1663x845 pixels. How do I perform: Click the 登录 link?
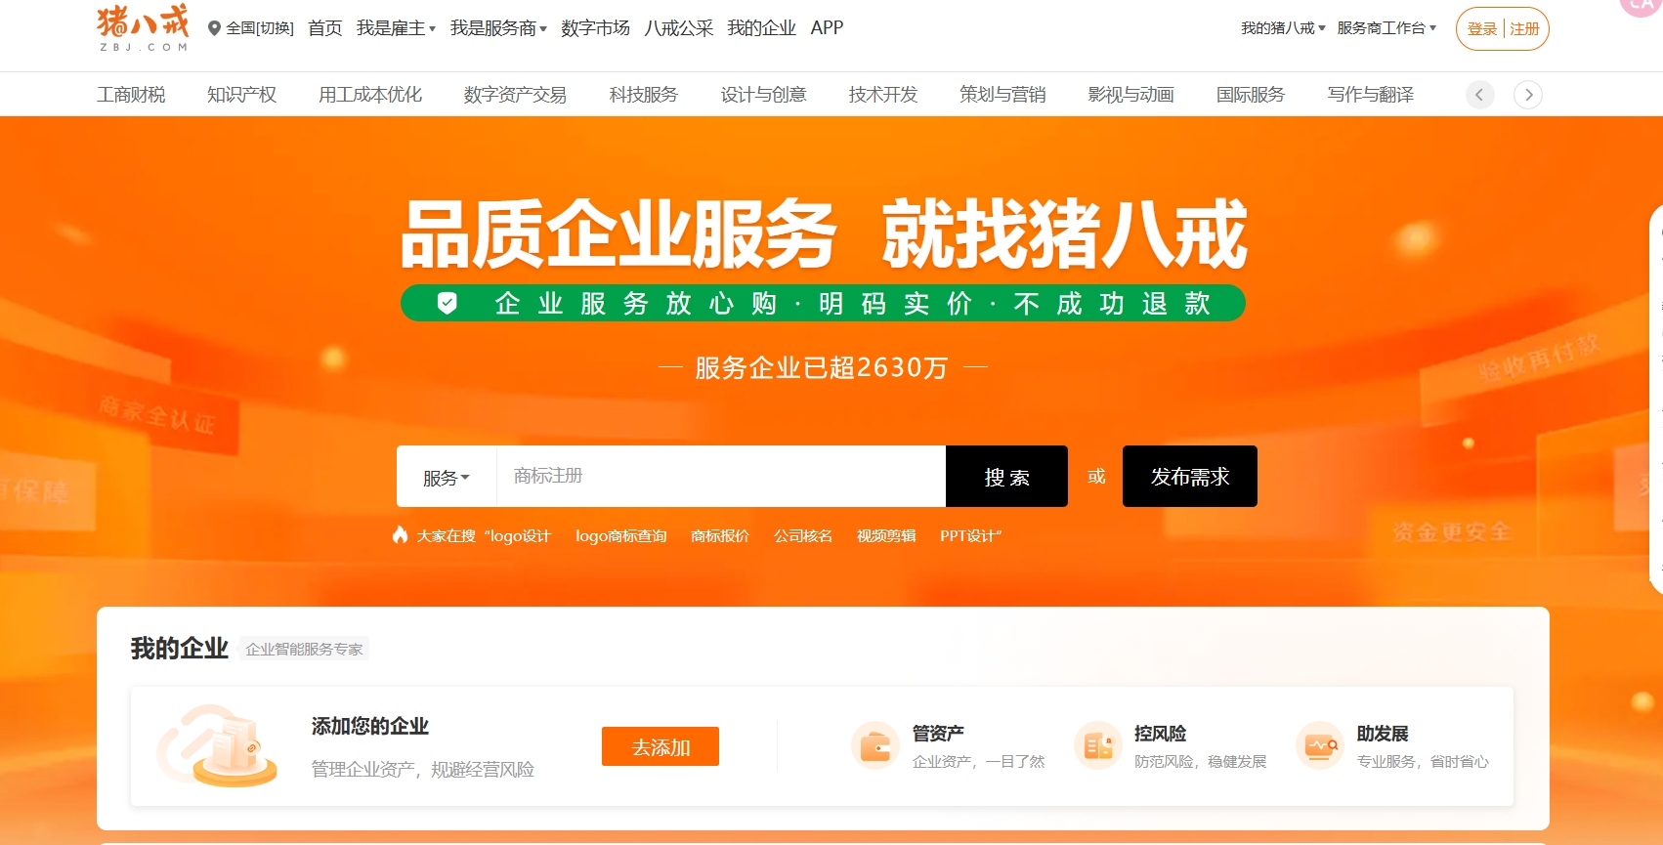coord(1482,29)
